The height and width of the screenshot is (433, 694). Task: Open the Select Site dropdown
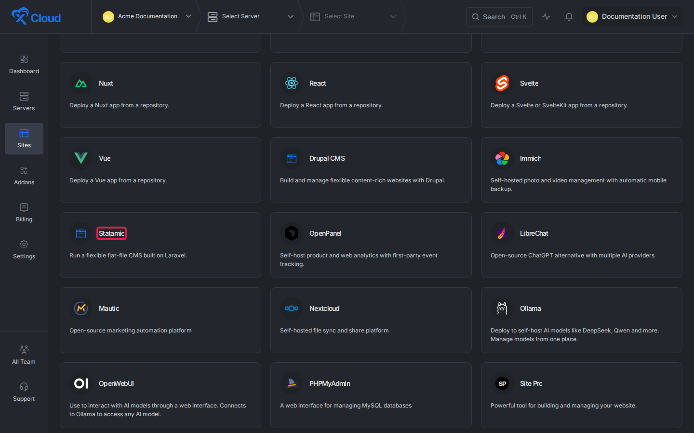coord(353,16)
